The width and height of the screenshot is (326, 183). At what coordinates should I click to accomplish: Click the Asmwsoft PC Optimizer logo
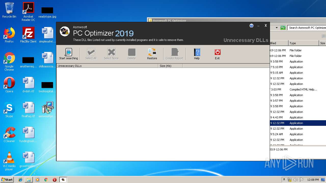click(65, 32)
